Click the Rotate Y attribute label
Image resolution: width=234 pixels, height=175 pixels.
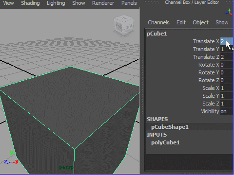pyautogui.click(x=209, y=72)
